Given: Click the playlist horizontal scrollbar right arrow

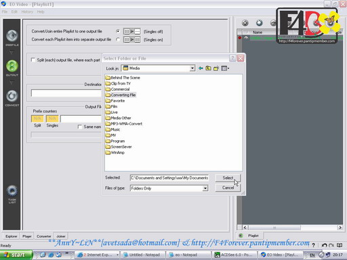Looking at the screenshot, I should tap(340, 227).
